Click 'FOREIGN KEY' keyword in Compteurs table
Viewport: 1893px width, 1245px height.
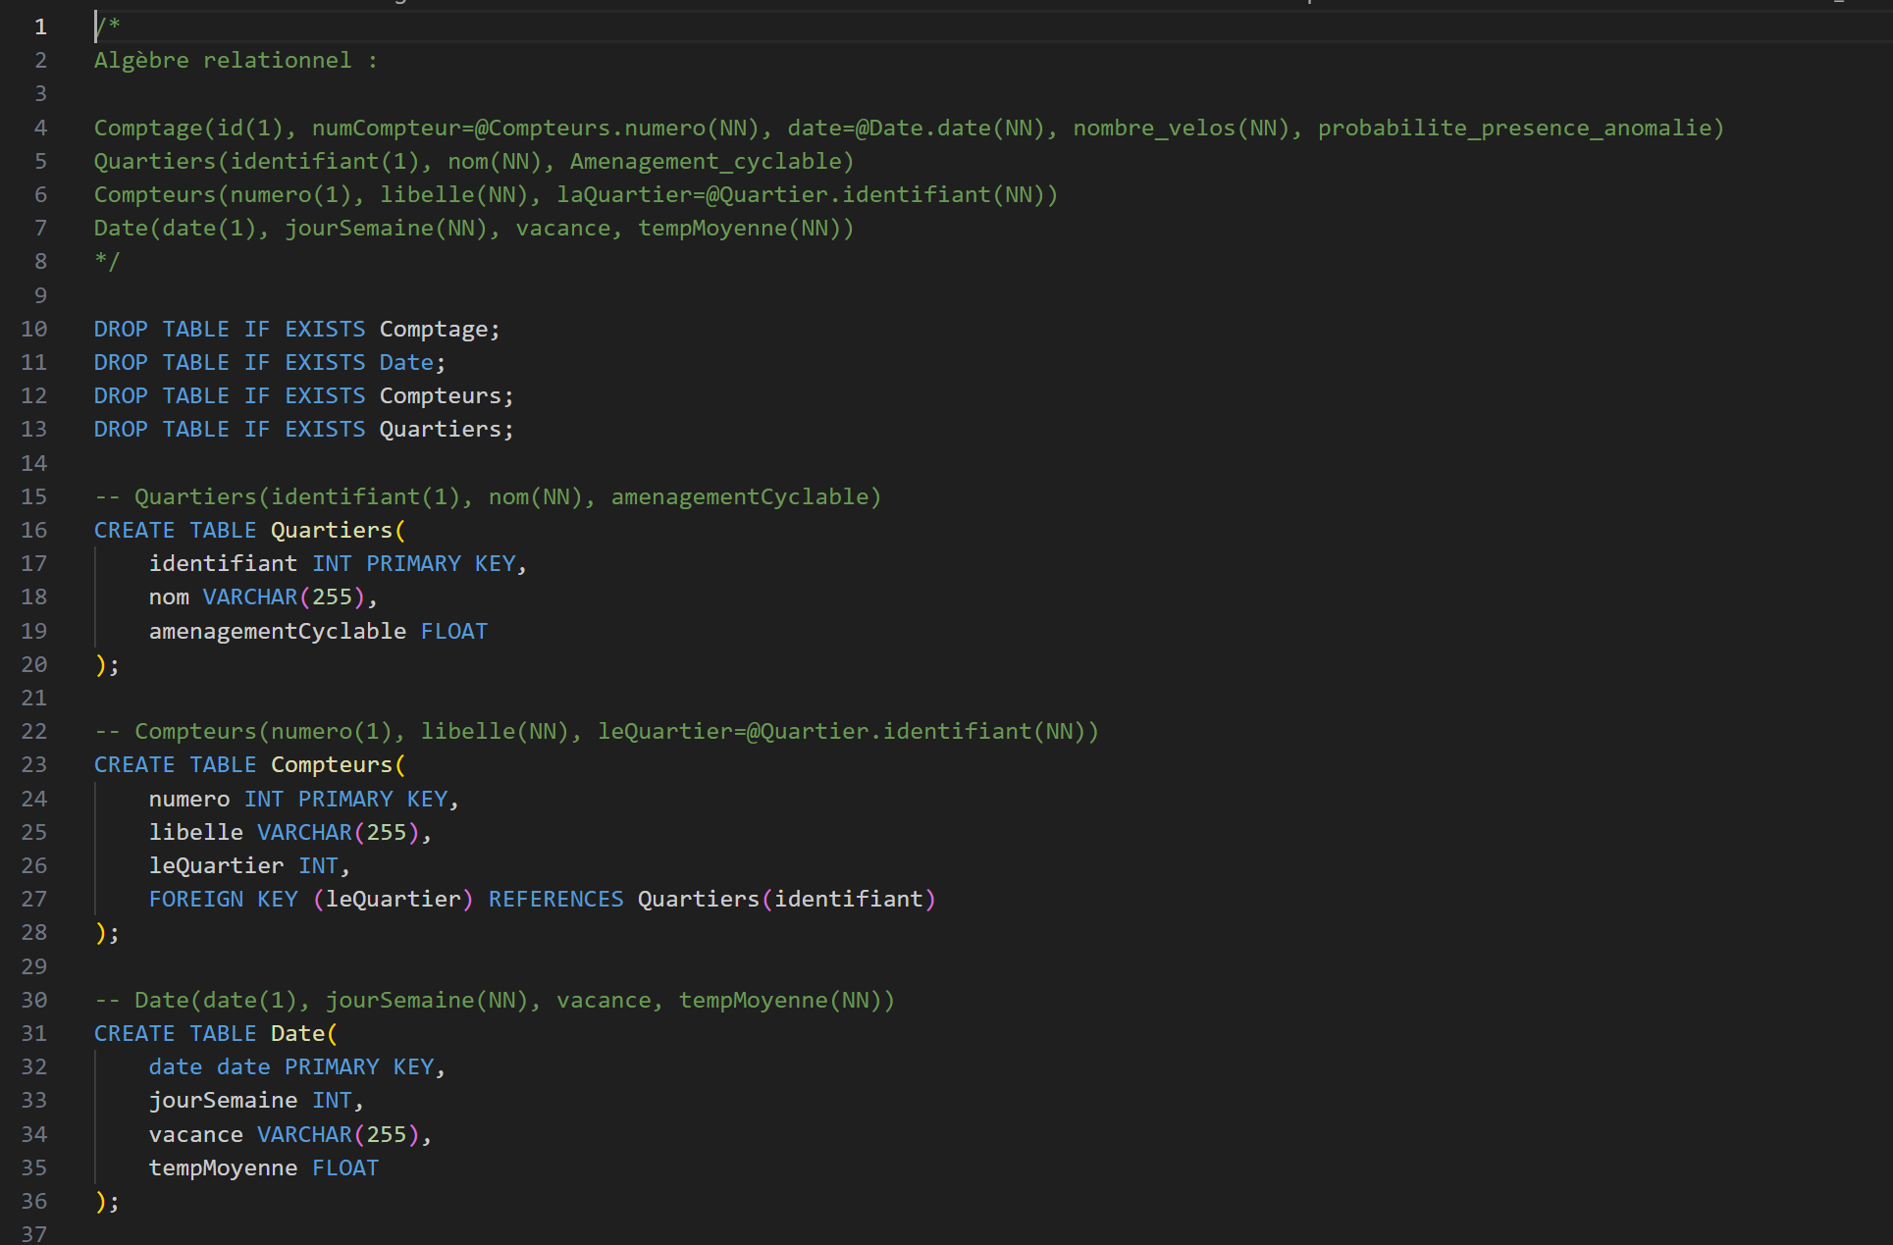pos(223,900)
